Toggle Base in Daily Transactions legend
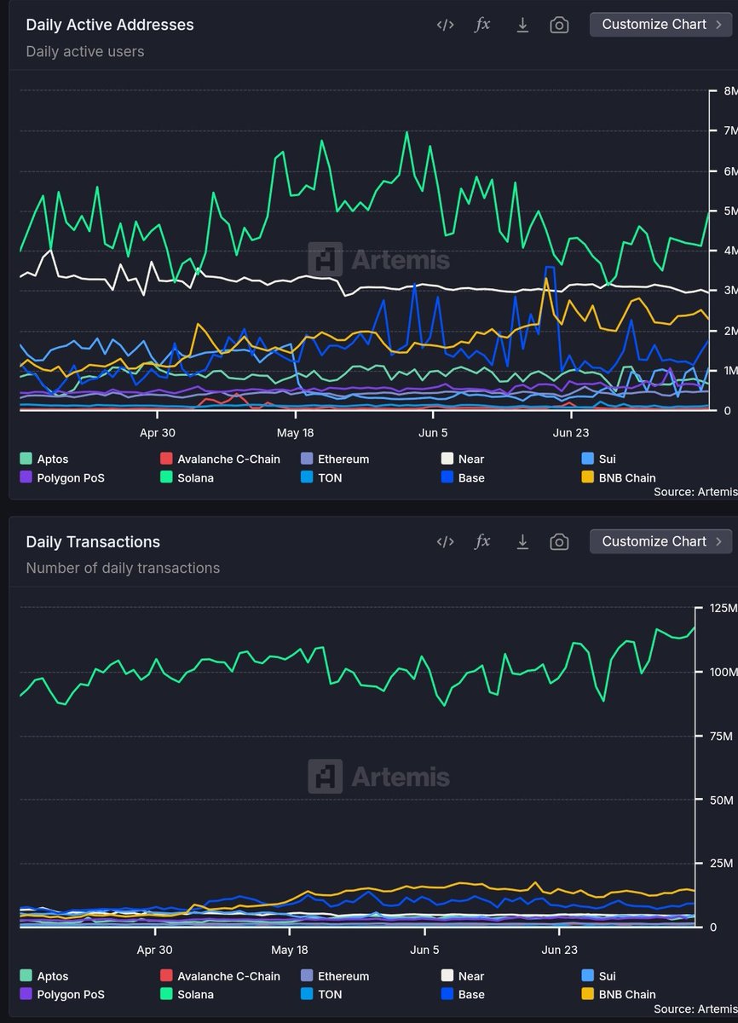 463,995
